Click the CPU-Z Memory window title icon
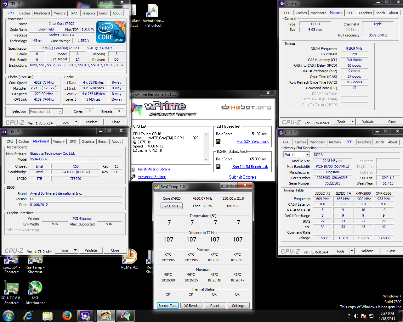The width and height of the screenshot is (403, 322). (x=281, y=3)
